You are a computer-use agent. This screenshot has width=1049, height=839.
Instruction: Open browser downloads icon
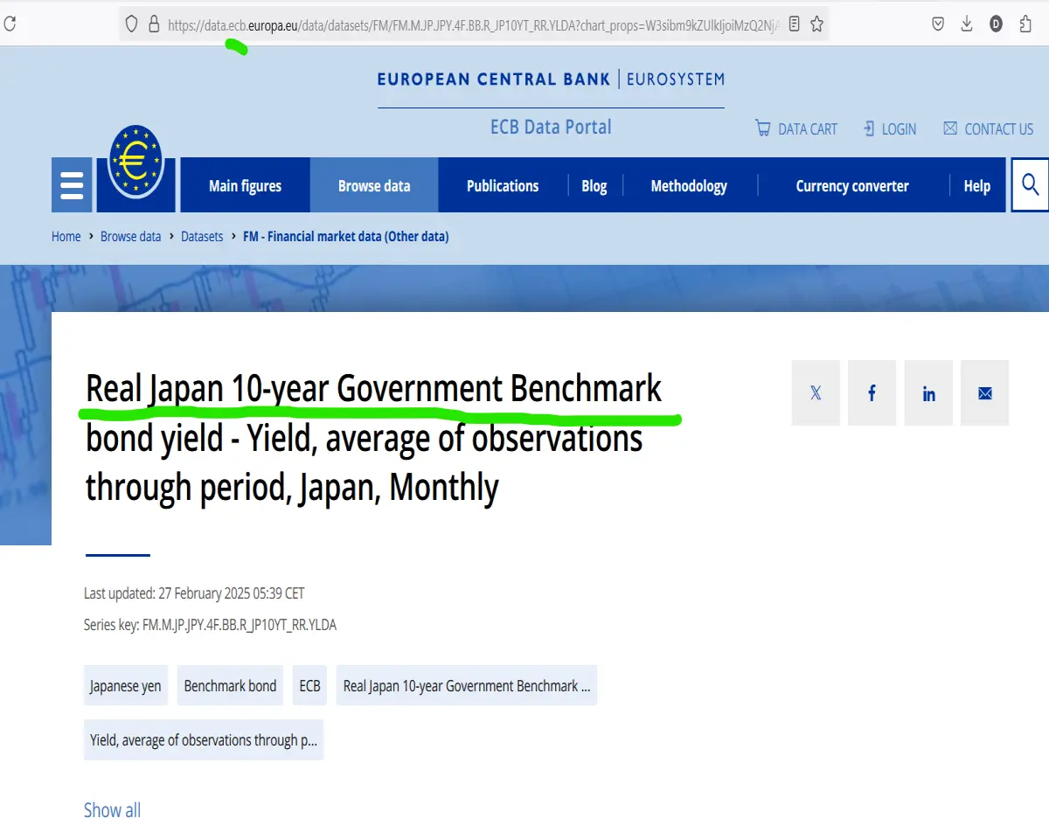point(967,24)
